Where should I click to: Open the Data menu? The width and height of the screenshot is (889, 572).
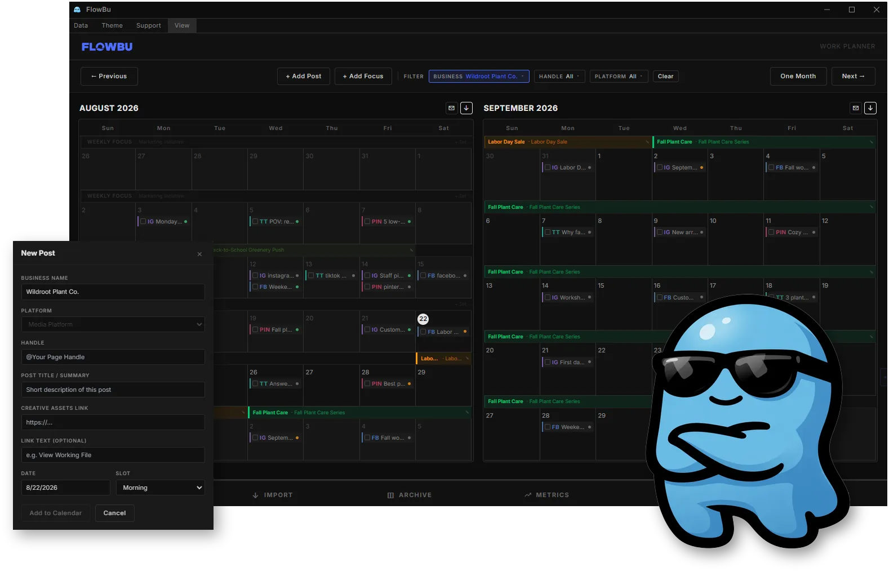coord(81,26)
